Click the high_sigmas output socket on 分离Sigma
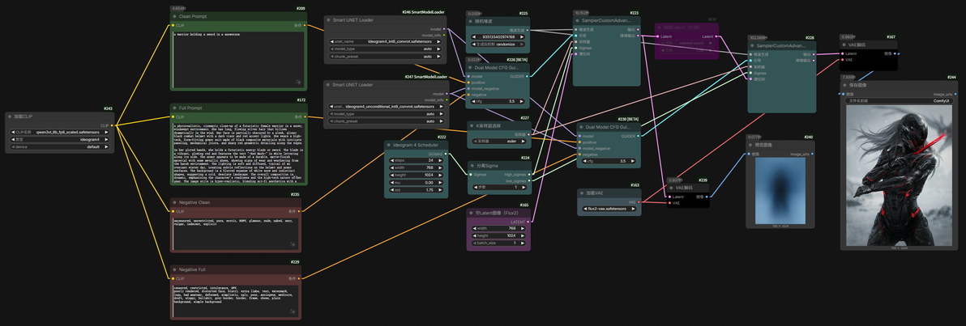This screenshot has width=966, height=326. tap(528, 175)
